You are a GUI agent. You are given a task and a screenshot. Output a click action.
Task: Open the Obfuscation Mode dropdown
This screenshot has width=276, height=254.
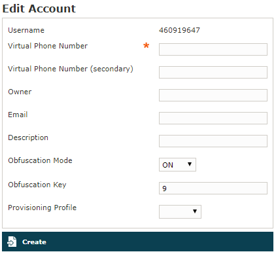pos(177,164)
